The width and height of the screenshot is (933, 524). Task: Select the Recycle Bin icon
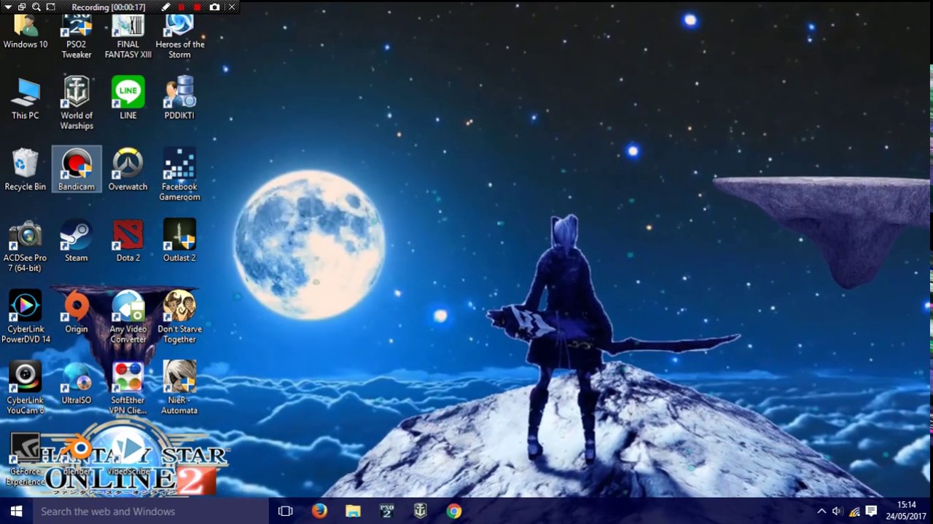tap(25, 170)
